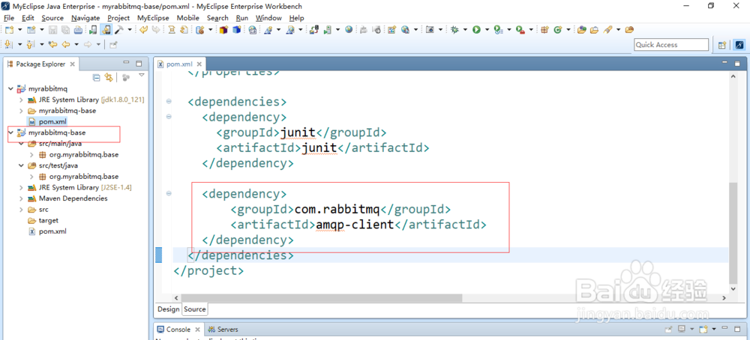Open the File menu
750x340 pixels.
tap(9, 18)
